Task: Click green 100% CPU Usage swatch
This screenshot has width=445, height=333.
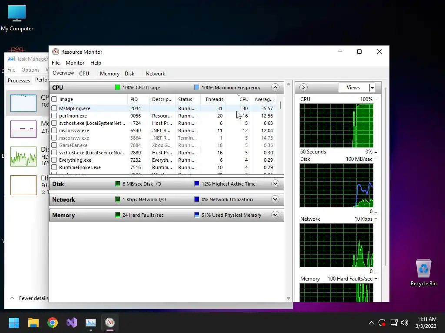Action: [117, 88]
